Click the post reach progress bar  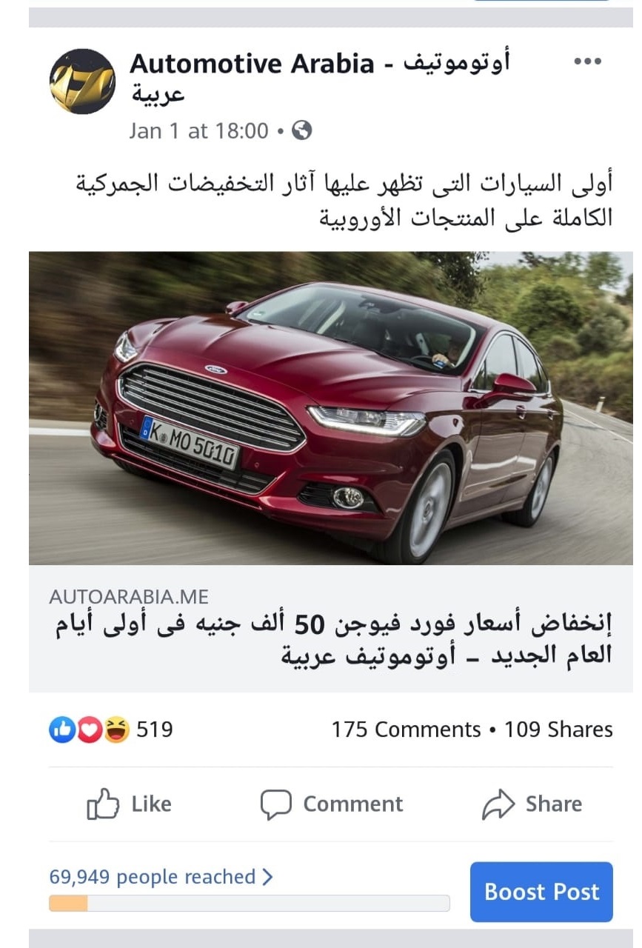coord(249,904)
